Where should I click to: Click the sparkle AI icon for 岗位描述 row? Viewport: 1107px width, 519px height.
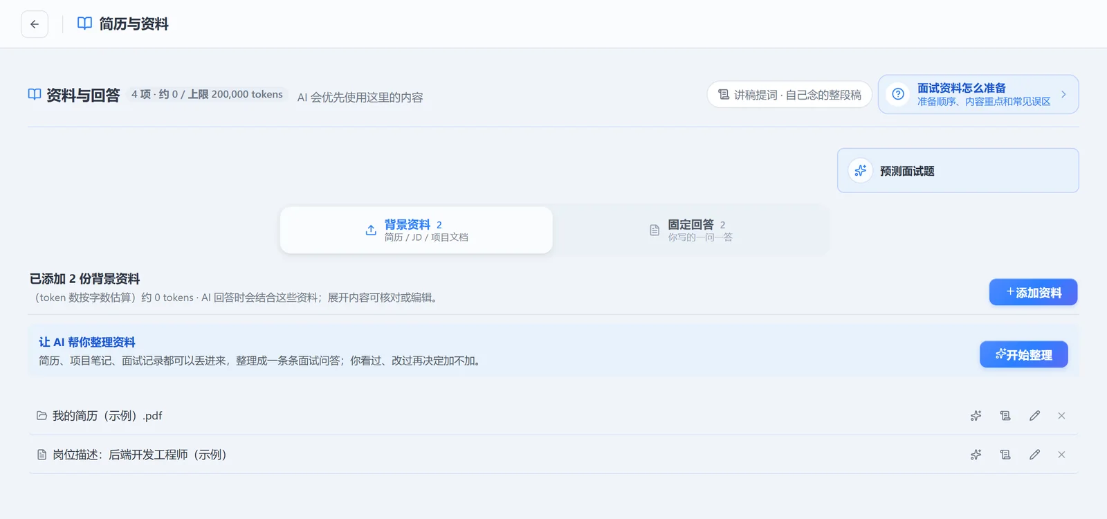click(x=976, y=455)
